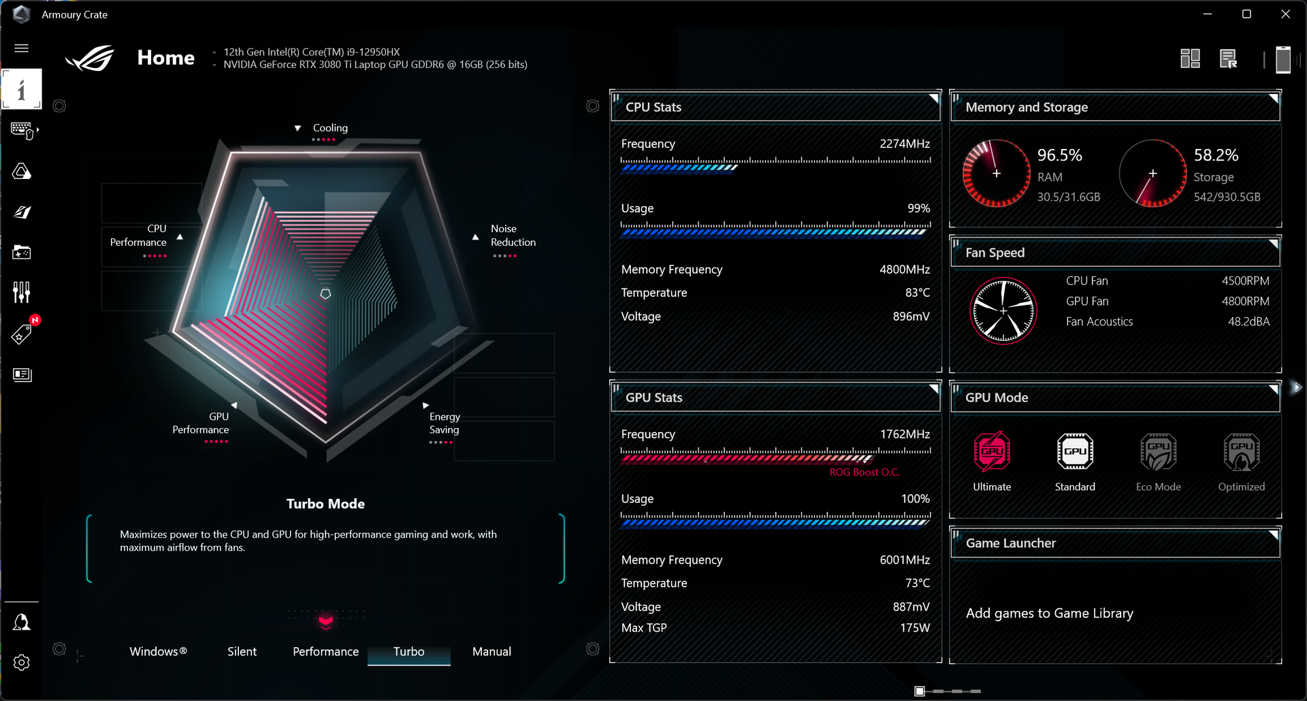This screenshot has width=1307, height=701.
Task: Click the CPU Stats panel header
Action: [775, 107]
